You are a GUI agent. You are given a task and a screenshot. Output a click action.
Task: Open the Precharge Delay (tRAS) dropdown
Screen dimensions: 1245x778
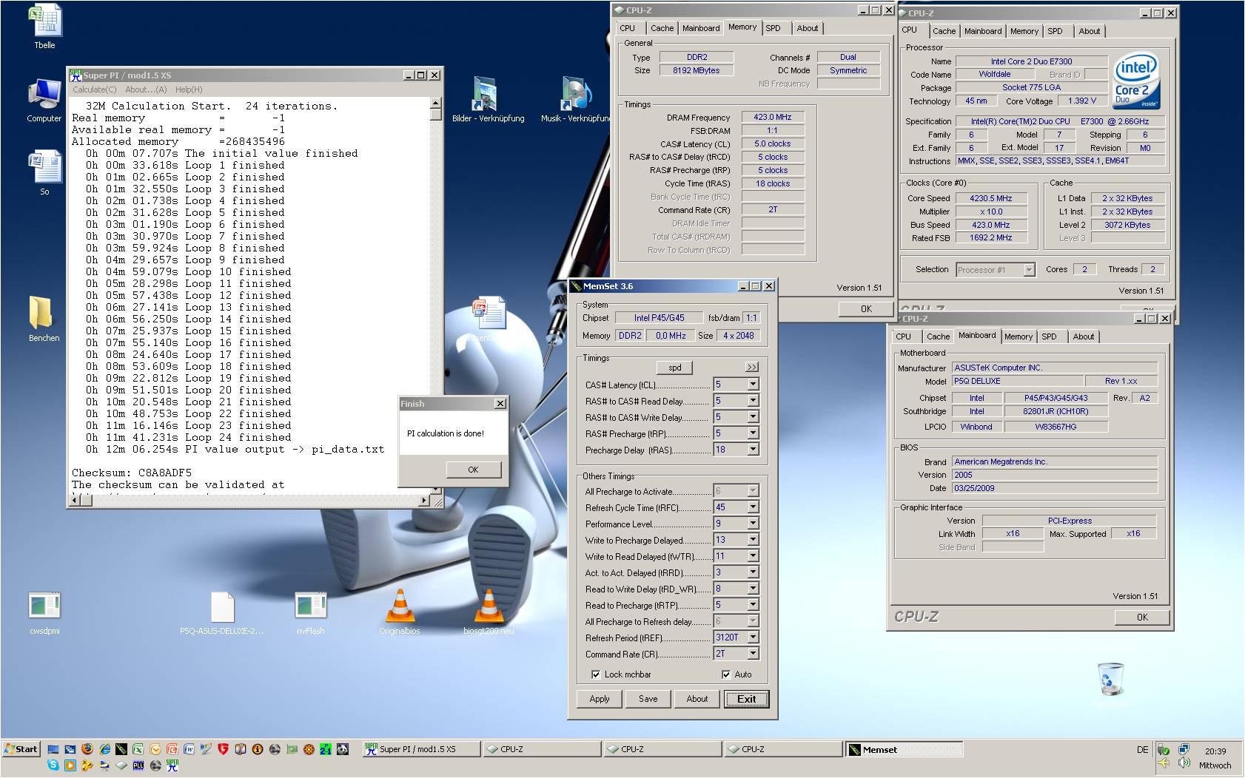point(753,450)
